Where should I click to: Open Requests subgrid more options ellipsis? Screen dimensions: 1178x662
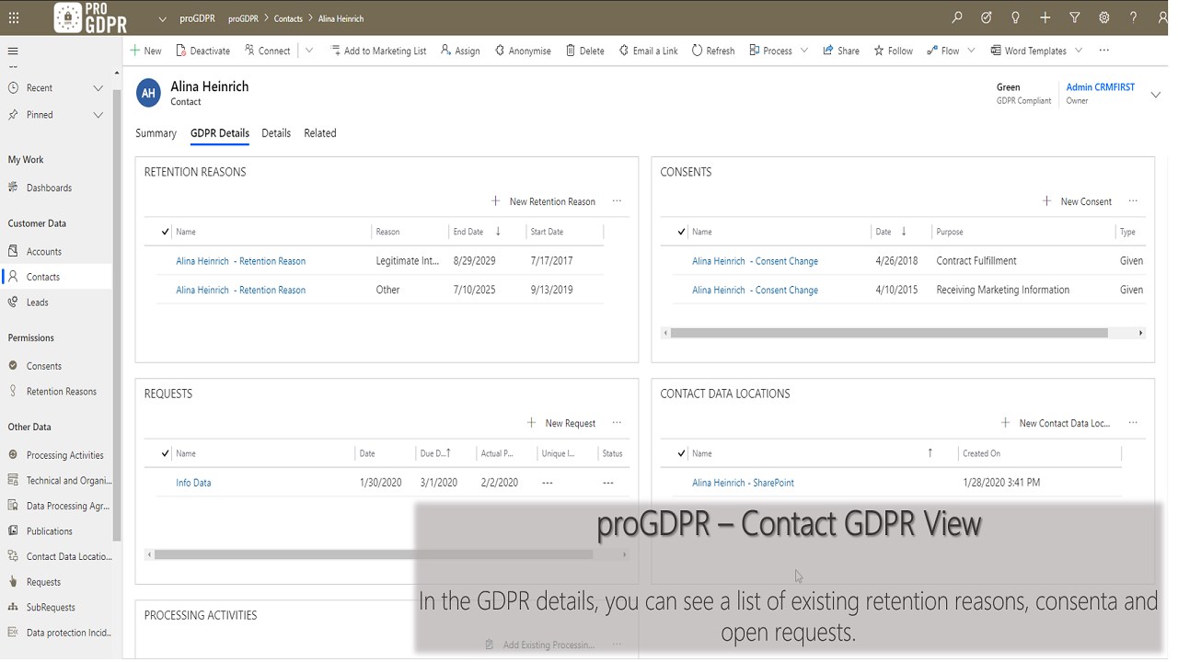(x=617, y=423)
